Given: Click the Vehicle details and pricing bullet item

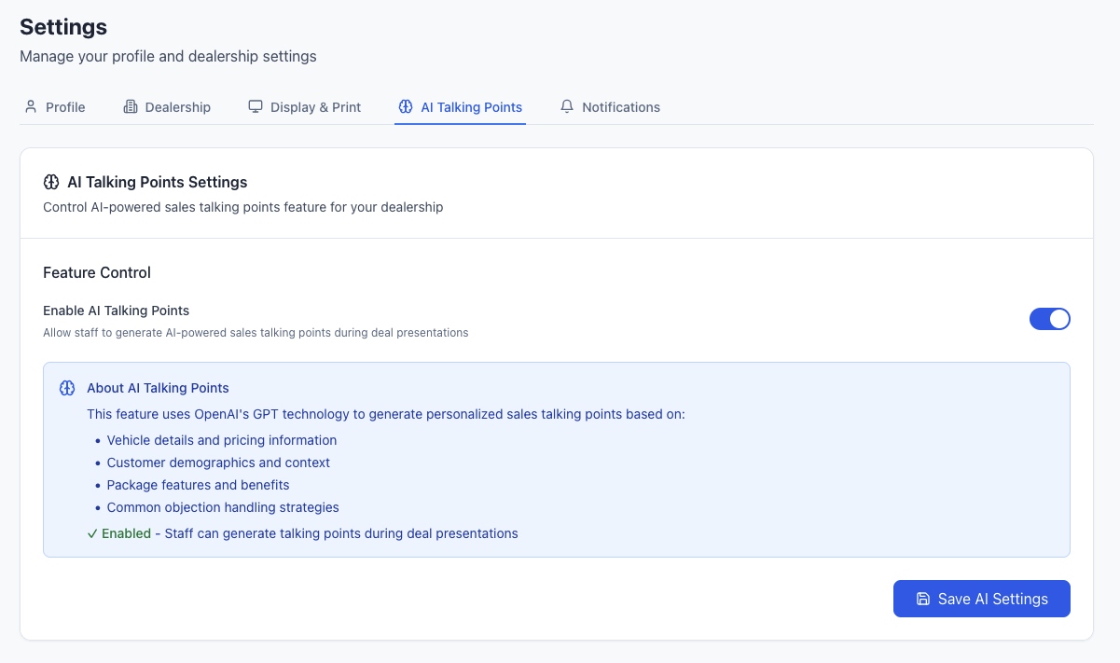Looking at the screenshot, I should (221, 439).
